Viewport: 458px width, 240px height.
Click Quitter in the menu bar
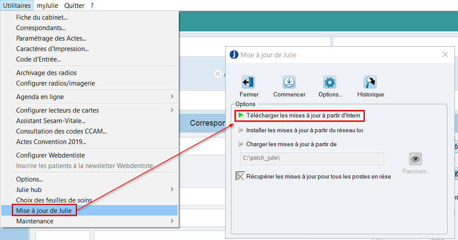74,6
